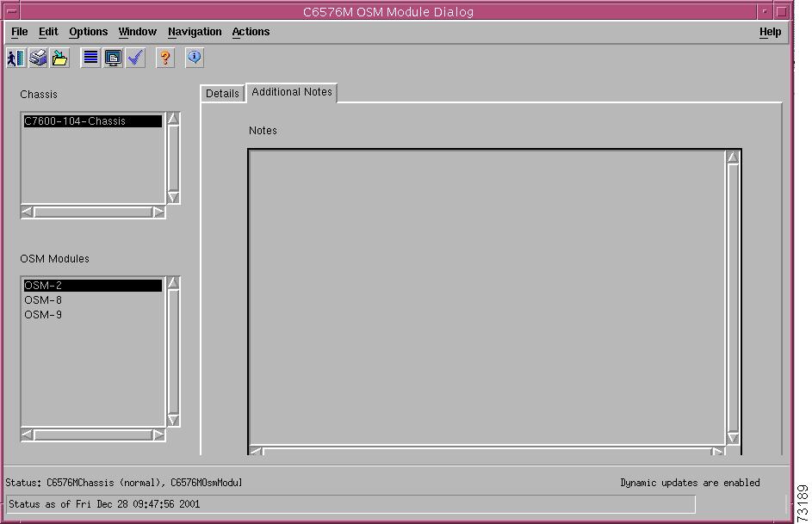Select C7600-104-Chassis in the Chassis list
The height and width of the screenshot is (524, 812).
click(93, 121)
